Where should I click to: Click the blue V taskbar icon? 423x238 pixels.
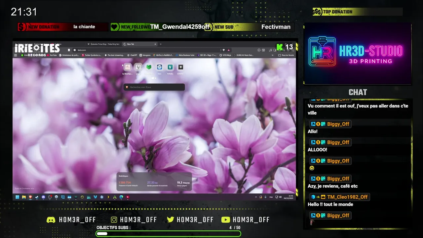[95, 197]
